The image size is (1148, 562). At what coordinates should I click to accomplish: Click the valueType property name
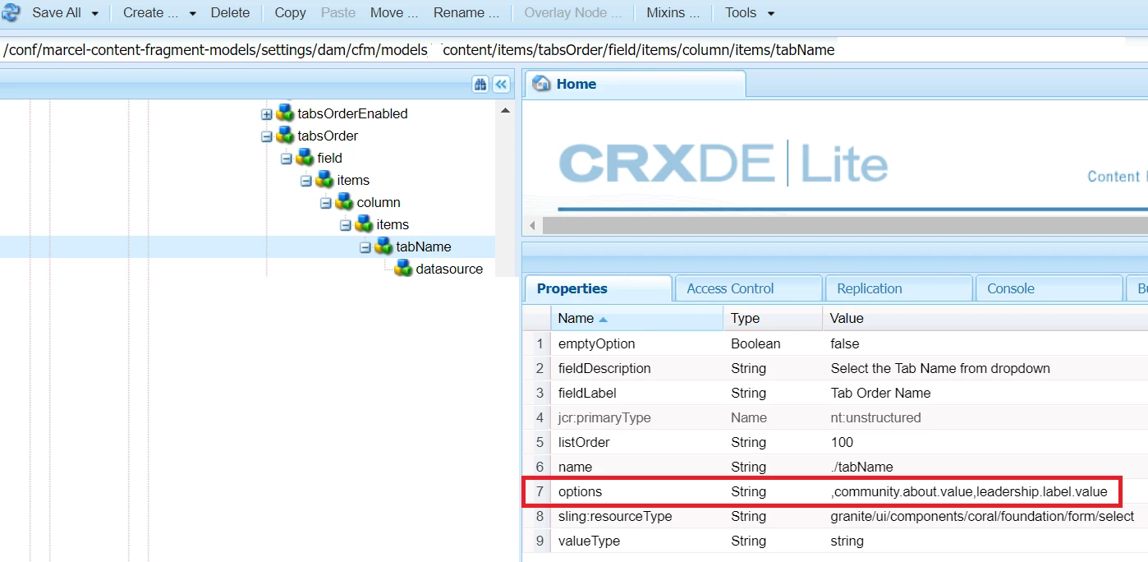coord(589,541)
